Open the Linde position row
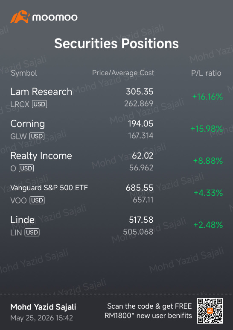Viewport: 233px width, 330px height. (x=116, y=226)
